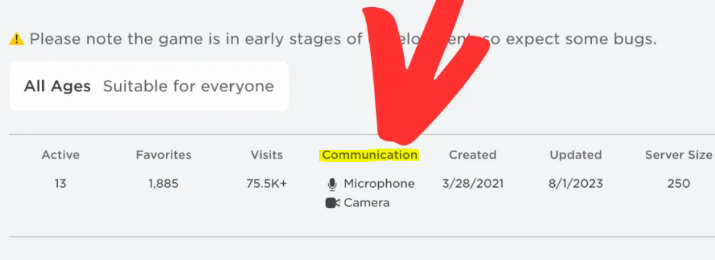
Task: Click the Created column header
Action: click(473, 155)
